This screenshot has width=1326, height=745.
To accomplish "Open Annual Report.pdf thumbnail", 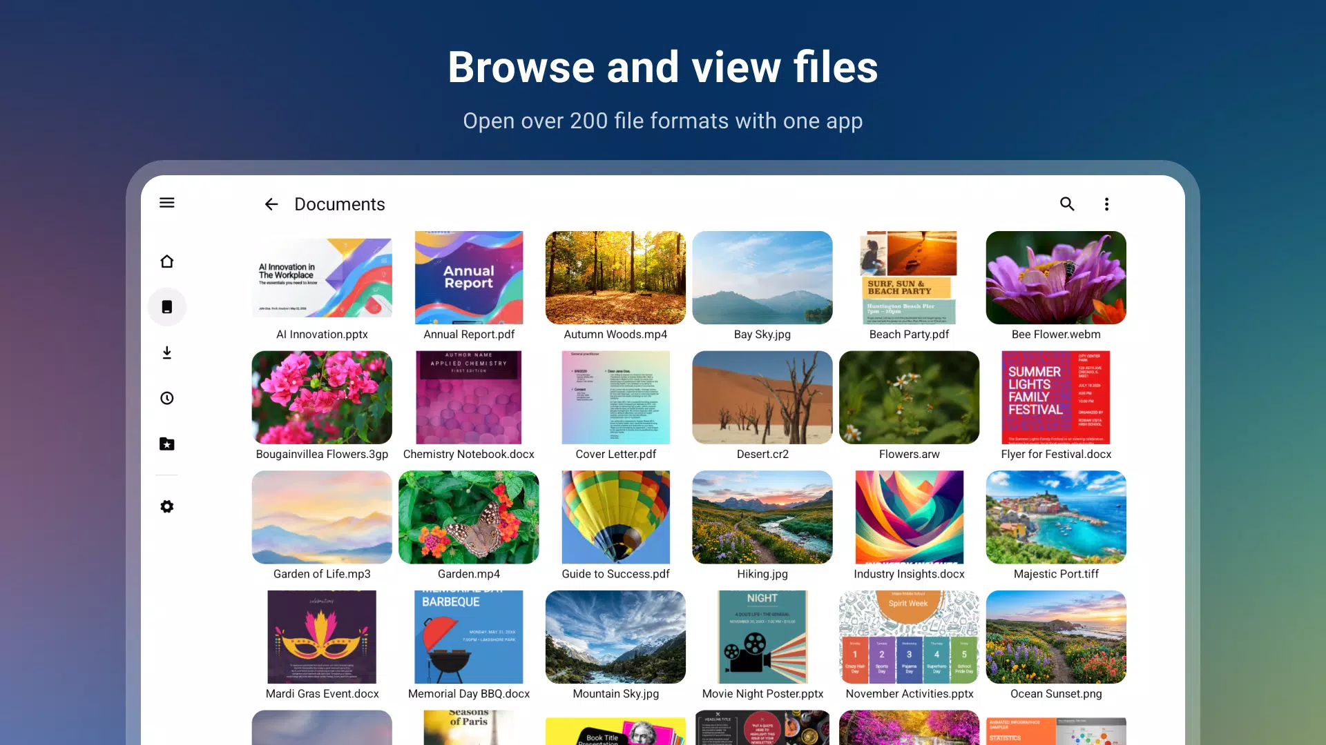I will coord(469,277).
